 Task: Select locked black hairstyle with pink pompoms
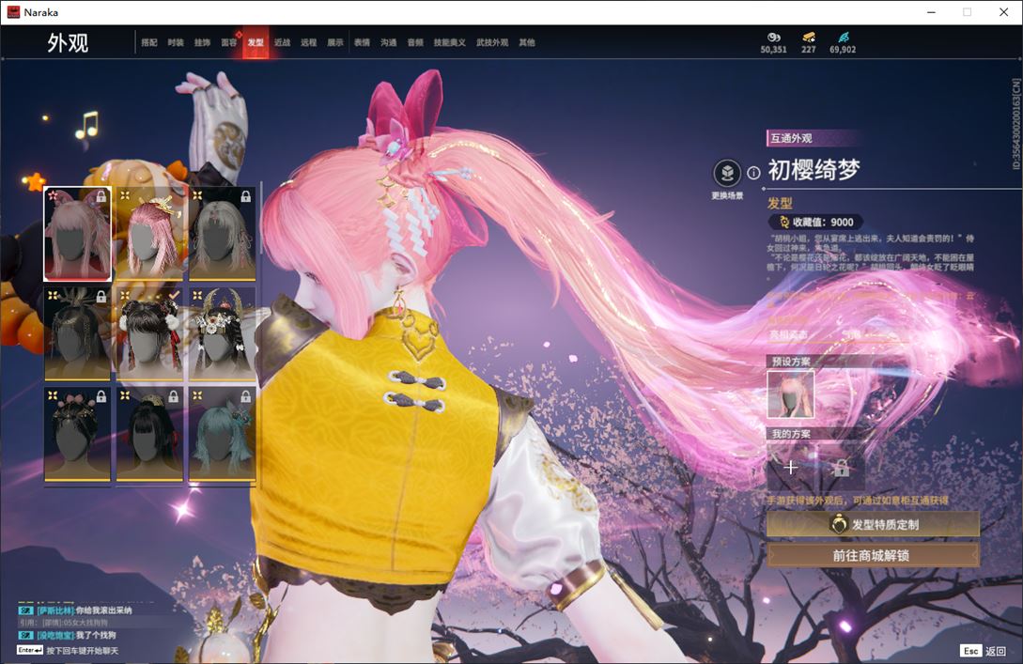click(x=78, y=434)
